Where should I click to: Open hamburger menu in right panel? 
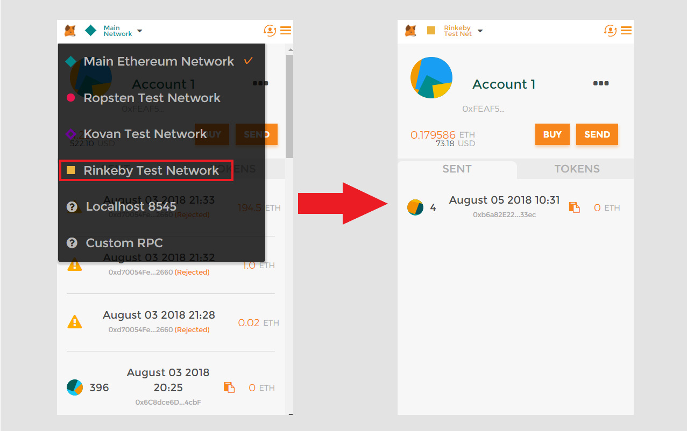(626, 31)
